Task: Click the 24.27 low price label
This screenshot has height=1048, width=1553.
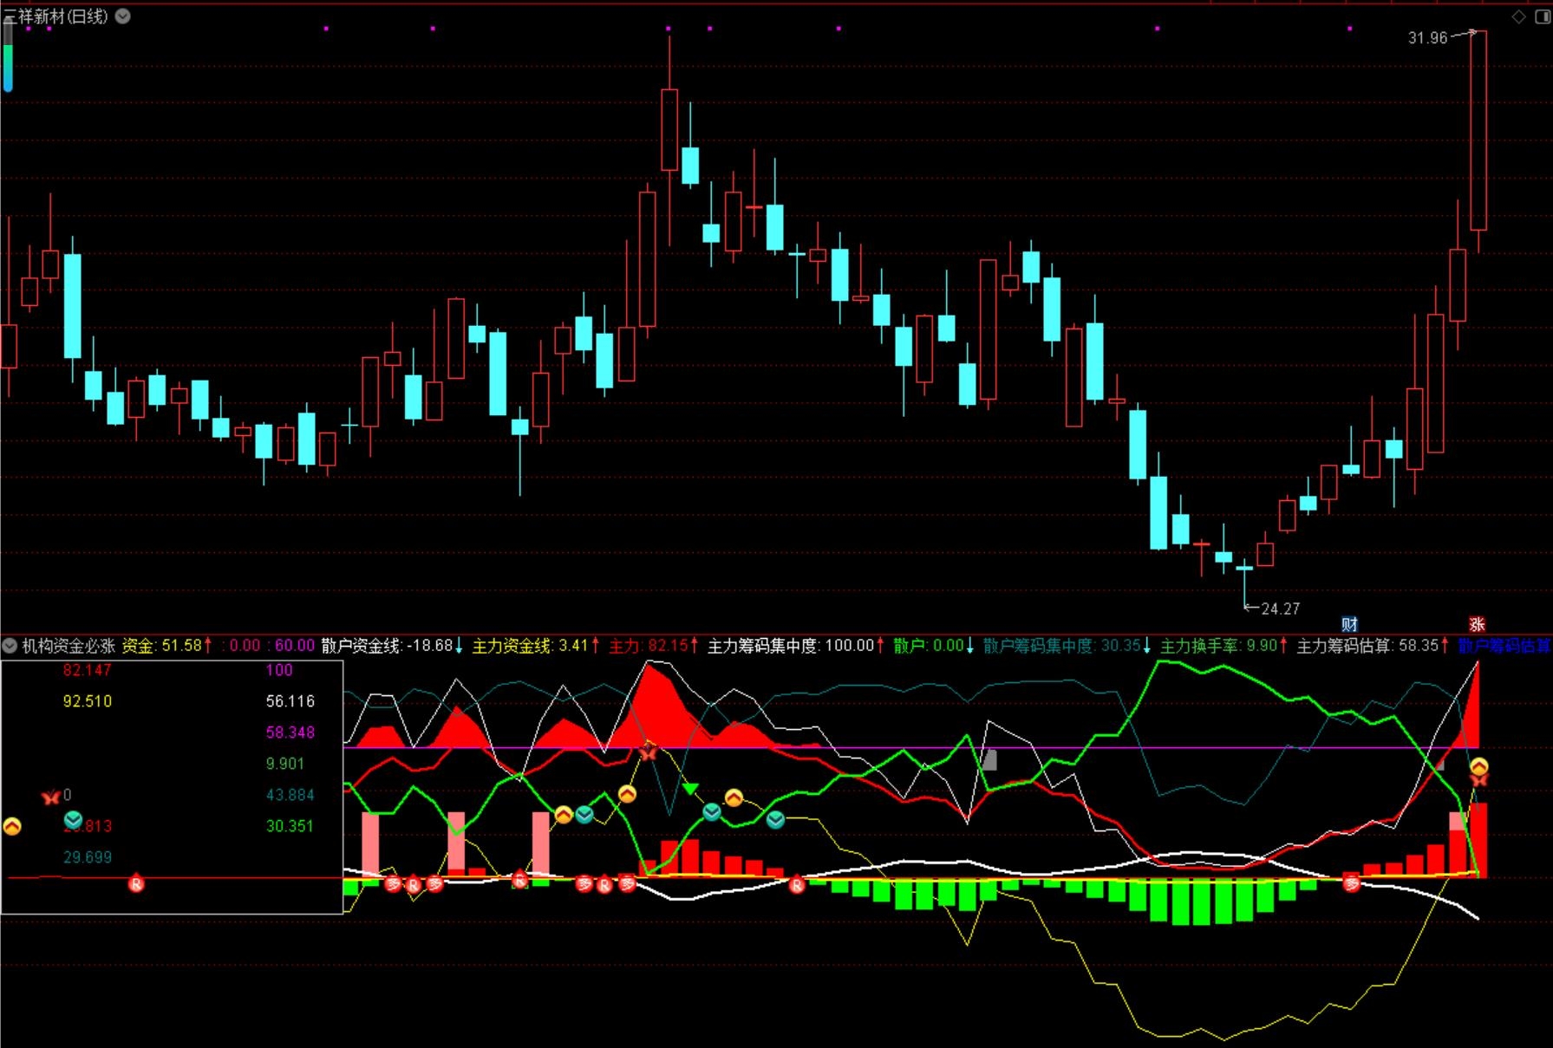Action: tap(1281, 609)
